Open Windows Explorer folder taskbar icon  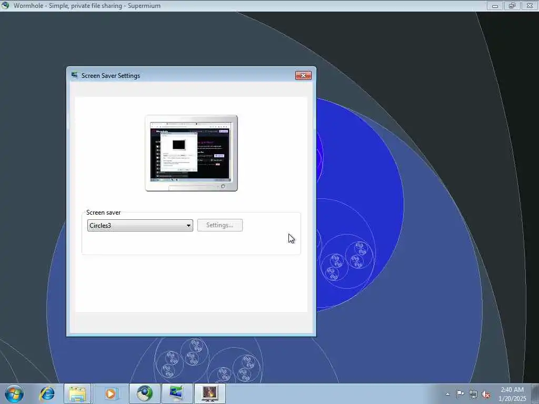tap(78, 393)
